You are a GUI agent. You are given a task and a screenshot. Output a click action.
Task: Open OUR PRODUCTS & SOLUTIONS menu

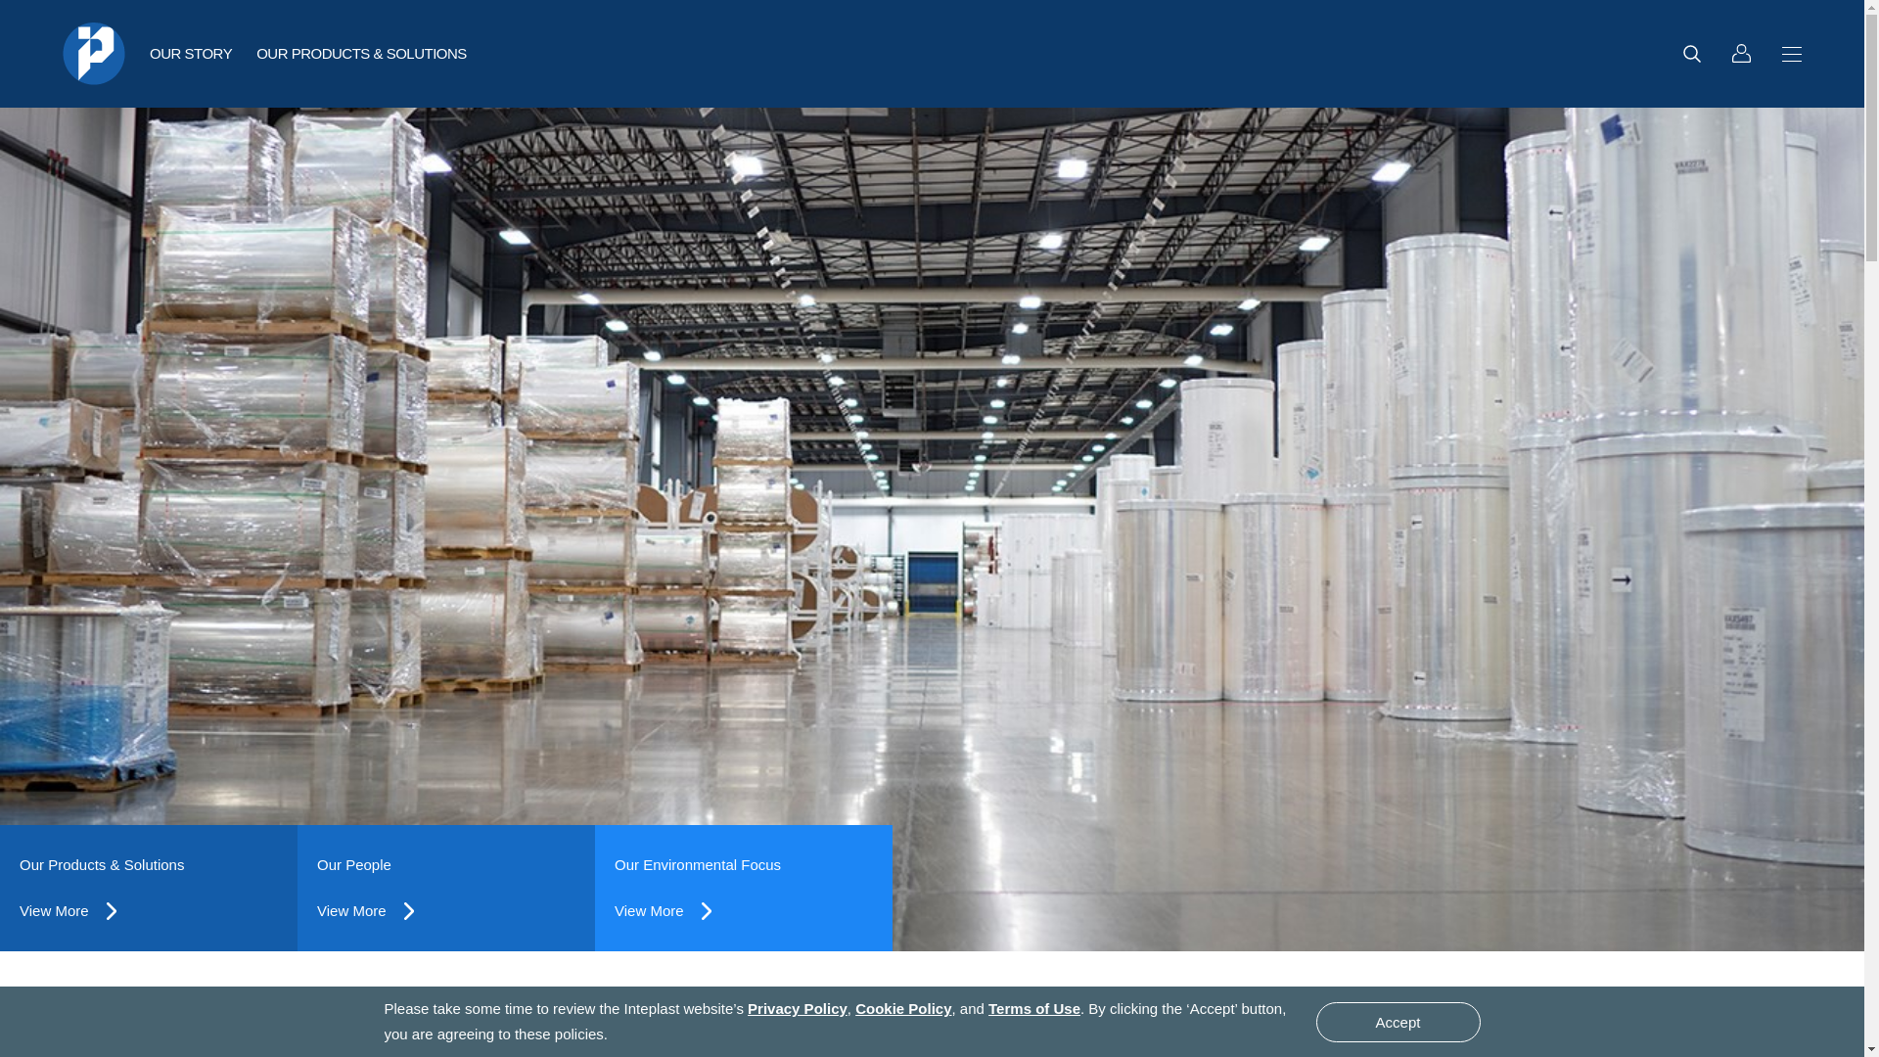click(361, 54)
